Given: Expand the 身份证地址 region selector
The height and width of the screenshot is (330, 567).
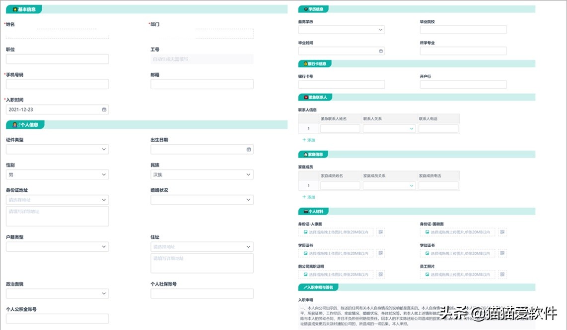Looking at the screenshot, I should (x=58, y=200).
